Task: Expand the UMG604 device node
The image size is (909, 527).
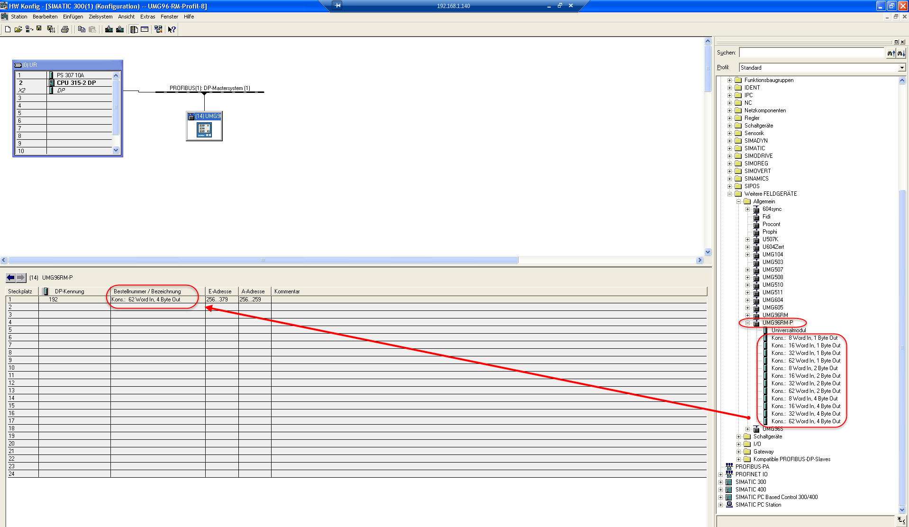Action: point(747,300)
